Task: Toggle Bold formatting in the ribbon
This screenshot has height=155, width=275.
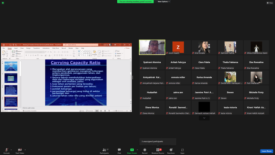Action: [26, 56]
